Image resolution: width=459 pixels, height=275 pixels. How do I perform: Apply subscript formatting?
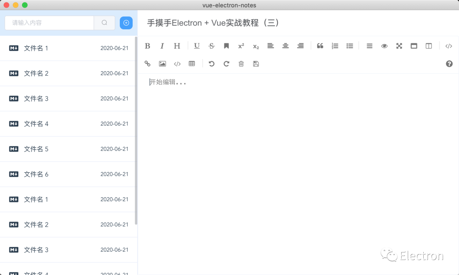pos(256,46)
